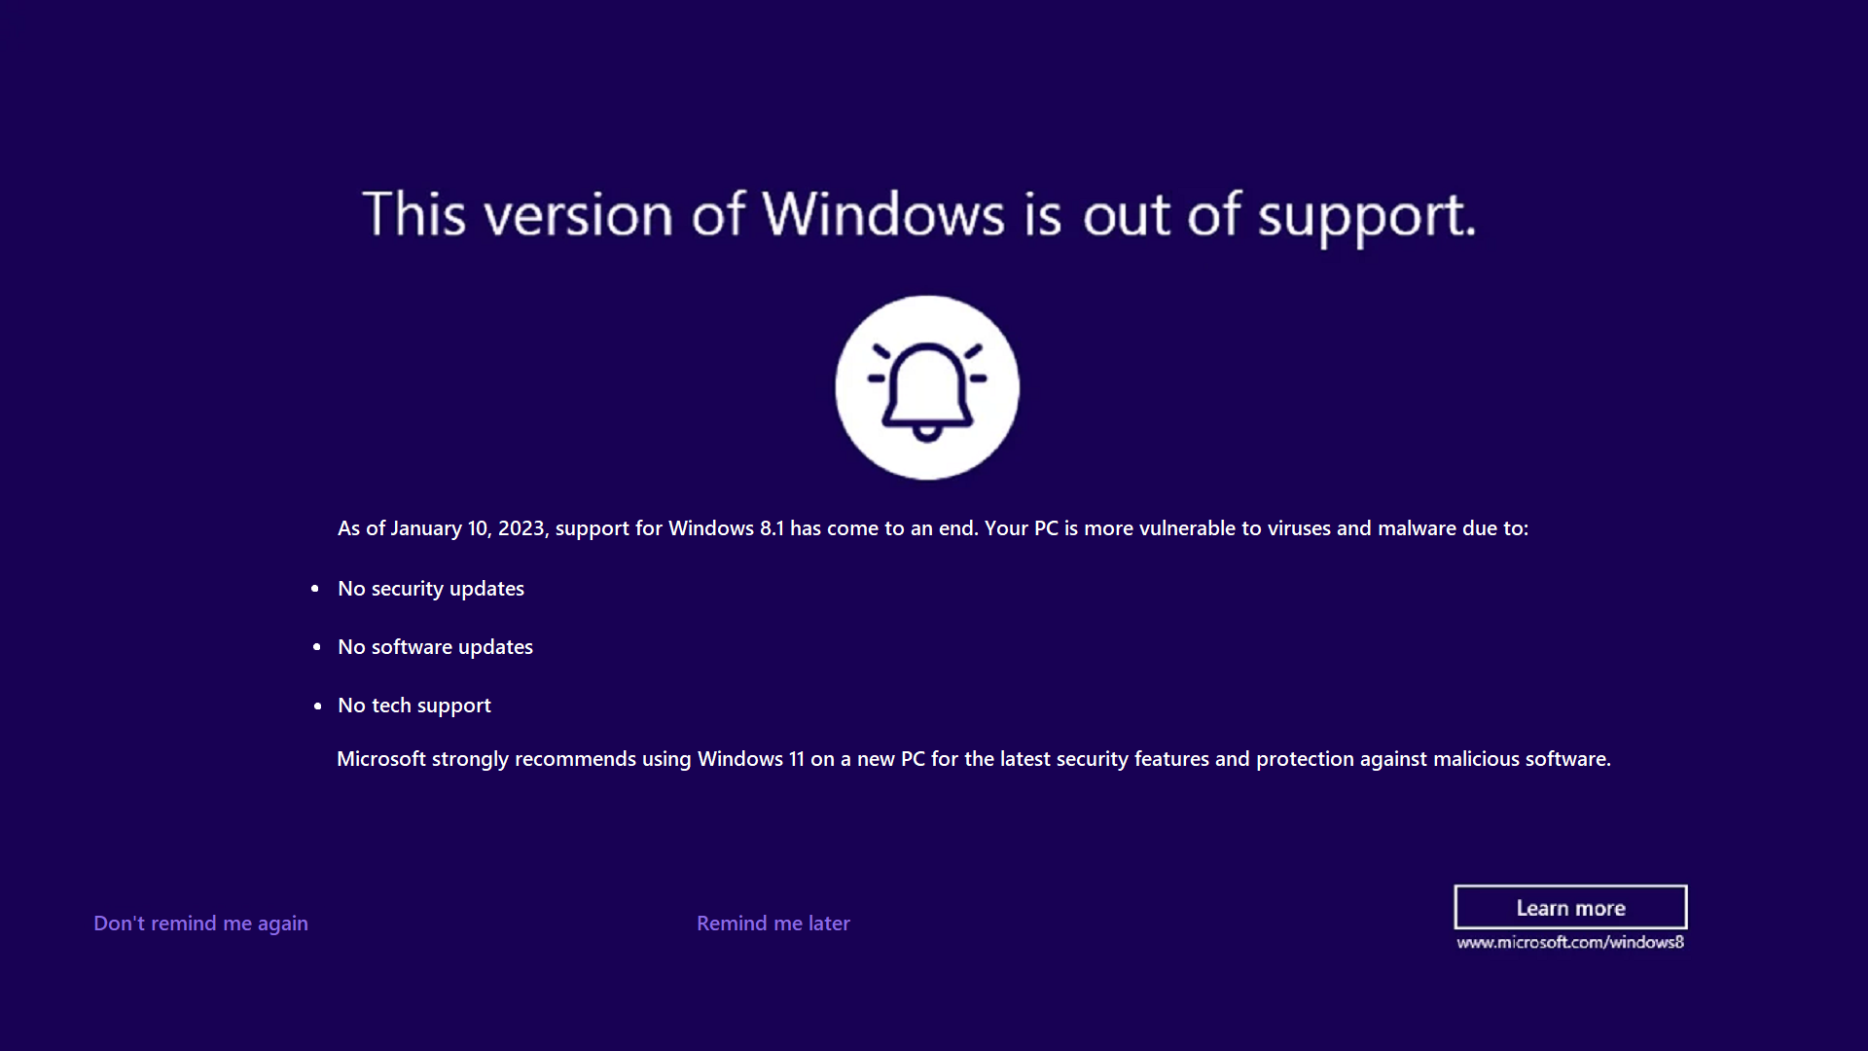The width and height of the screenshot is (1868, 1051).
Task: Select Remind me later
Action: (x=773, y=924)
